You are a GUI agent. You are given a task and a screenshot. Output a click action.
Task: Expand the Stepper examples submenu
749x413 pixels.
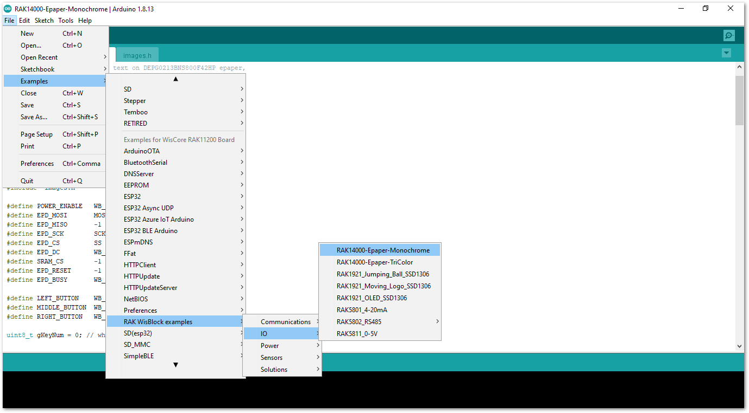(175, 101)
